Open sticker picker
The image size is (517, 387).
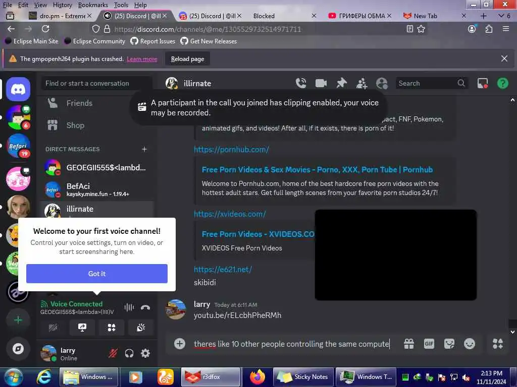pos(449,344)
